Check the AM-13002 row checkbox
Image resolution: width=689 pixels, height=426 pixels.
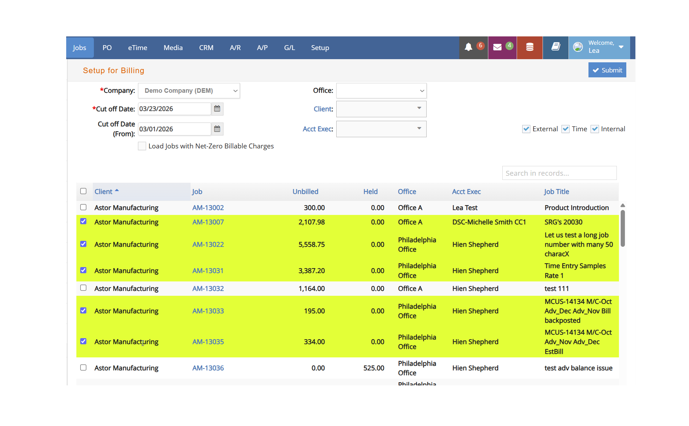point(83,207)
